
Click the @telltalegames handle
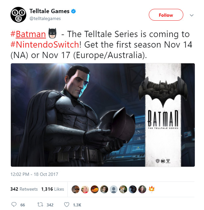click(45, 18)
